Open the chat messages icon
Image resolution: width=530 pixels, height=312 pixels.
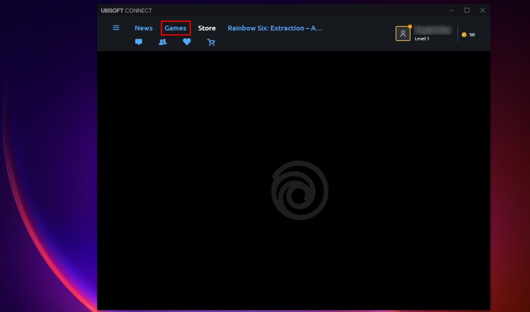click(x=139, y=42)
